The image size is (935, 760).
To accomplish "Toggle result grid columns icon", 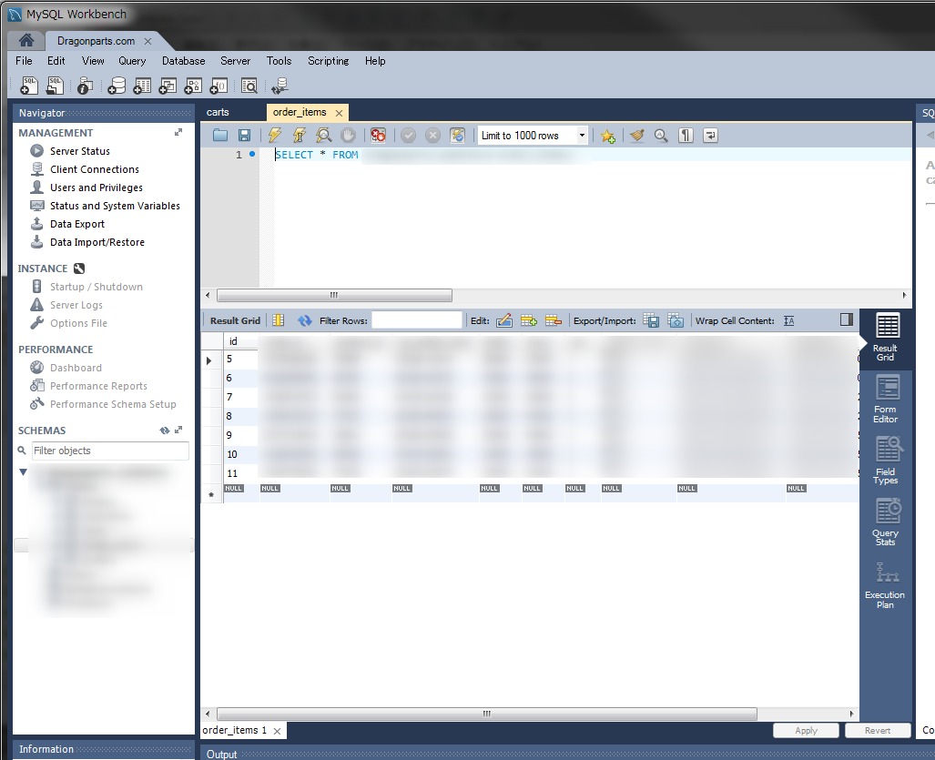I will (x=278, y=320).
